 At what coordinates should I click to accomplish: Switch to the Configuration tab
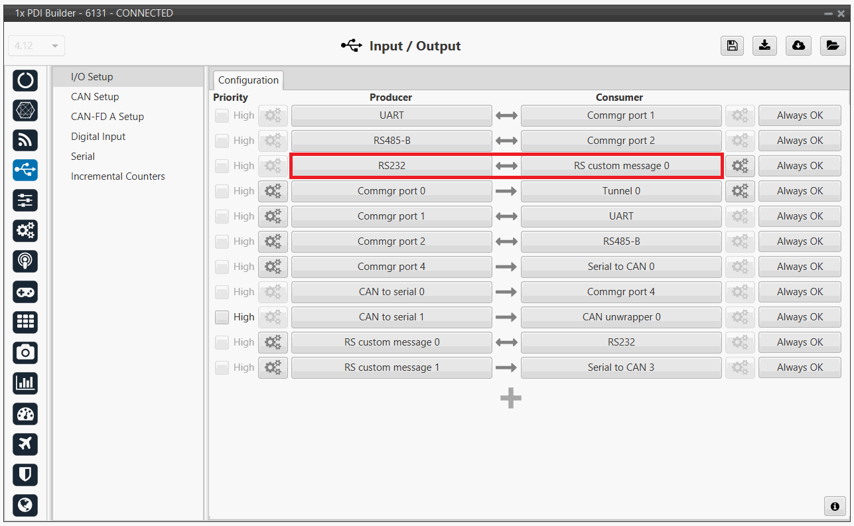248,80
